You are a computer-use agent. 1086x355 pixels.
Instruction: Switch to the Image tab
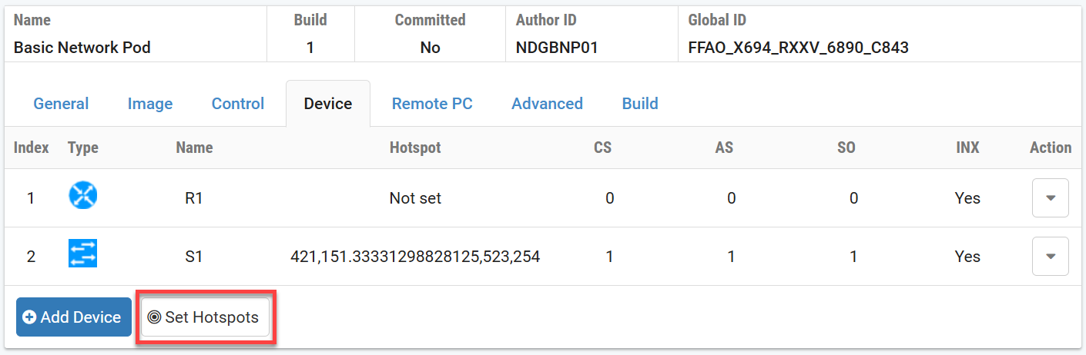point(150,104)
